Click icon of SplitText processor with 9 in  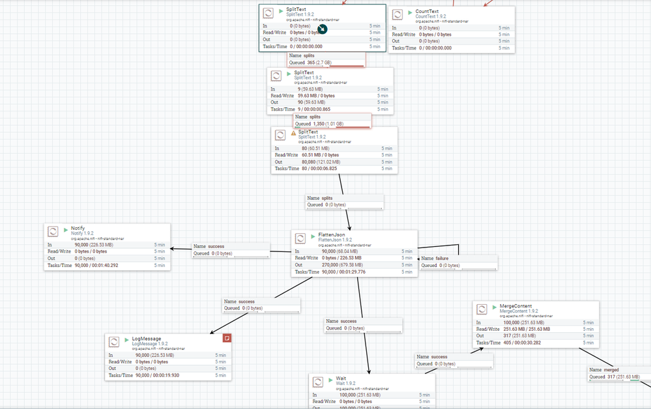[x=276, y=76]
